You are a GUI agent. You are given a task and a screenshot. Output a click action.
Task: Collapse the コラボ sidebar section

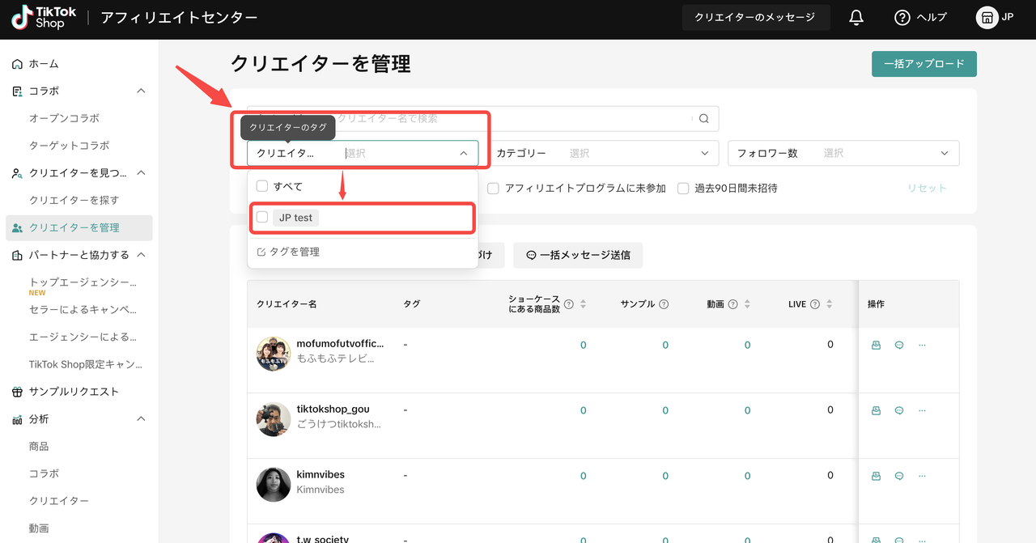click(x=141, y=91)
